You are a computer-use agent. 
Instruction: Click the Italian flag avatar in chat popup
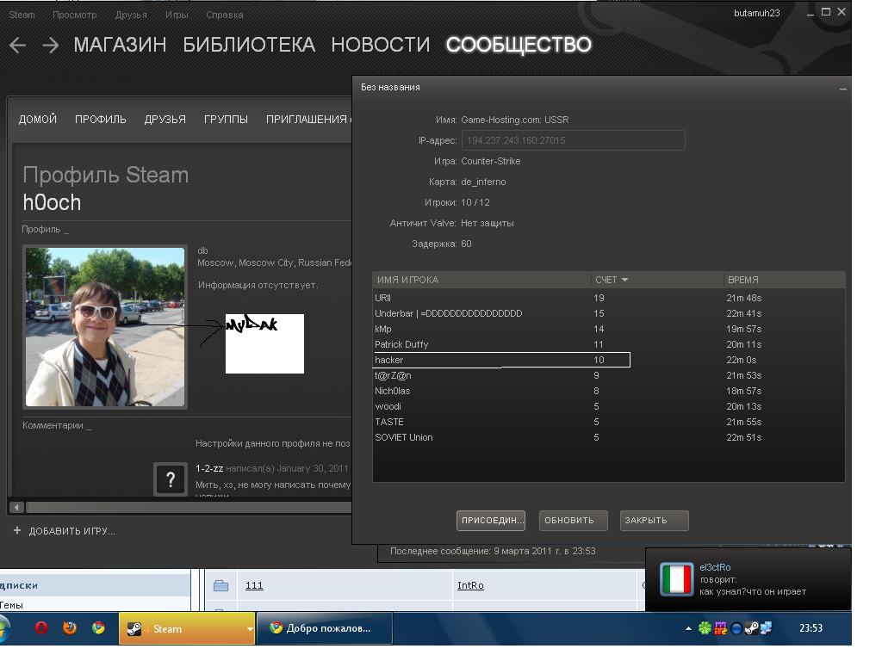676,579
